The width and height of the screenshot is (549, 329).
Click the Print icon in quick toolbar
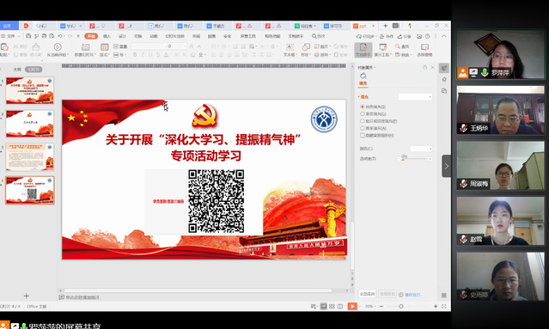click(x=44, y=36)
